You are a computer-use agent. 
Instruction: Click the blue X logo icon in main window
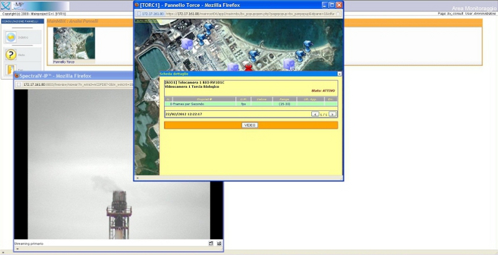coord(6,6)
